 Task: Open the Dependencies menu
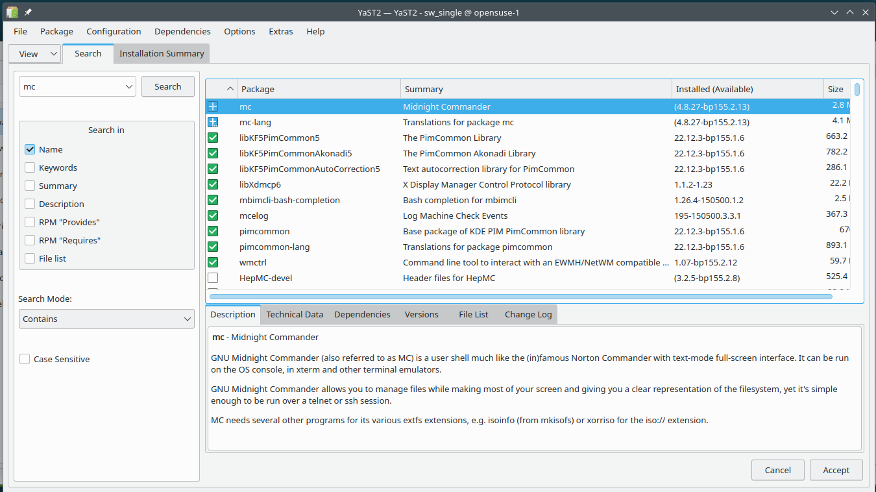[x=182, y=31]
